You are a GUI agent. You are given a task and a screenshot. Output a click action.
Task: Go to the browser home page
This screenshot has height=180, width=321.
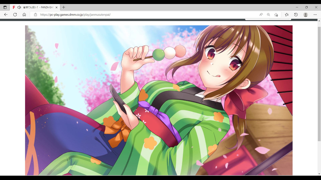[24, 15]
